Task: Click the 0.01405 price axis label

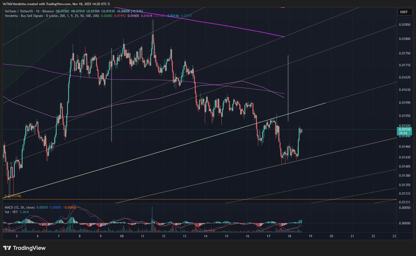Action: [x=405, y=166]
